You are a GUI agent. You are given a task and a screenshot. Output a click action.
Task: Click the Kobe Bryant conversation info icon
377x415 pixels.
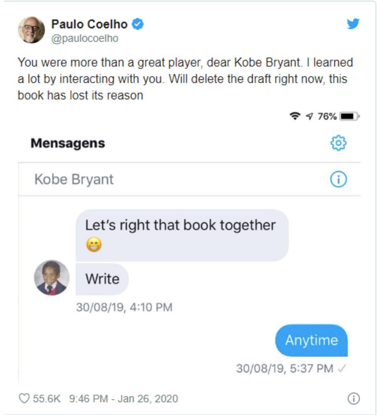[338, 179]
